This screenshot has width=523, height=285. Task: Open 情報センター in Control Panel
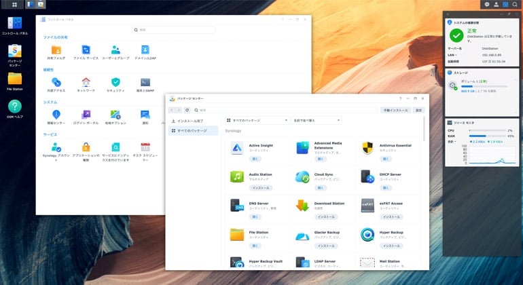(56, 115)
